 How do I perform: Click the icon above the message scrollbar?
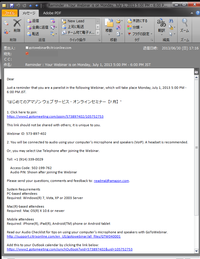tap(196, 72)
